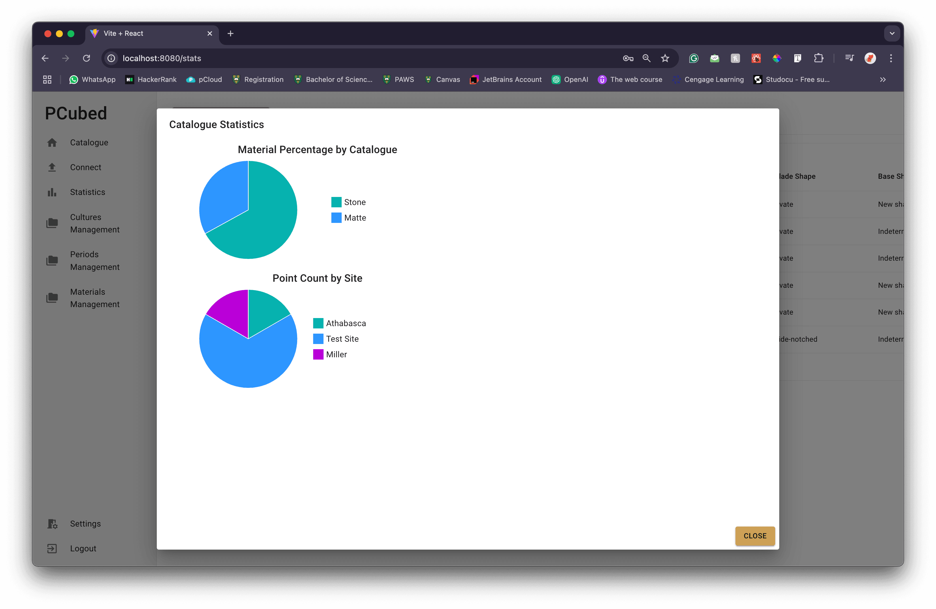Image resolution: width=936 pixels, height=609 pixels.
Task: Click the Settings icon in sidebar
Action: (52, 524)
